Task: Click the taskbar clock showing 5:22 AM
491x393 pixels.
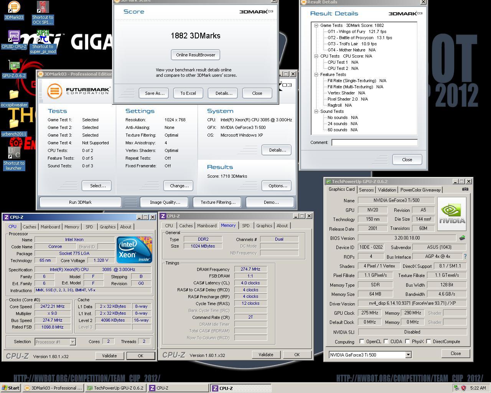Action: point(478,388)
